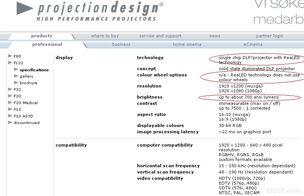The height and width of the screenshot is (196, 304).
Task: Click '1920 x1080 (1080p)' value
Action: 240,91
